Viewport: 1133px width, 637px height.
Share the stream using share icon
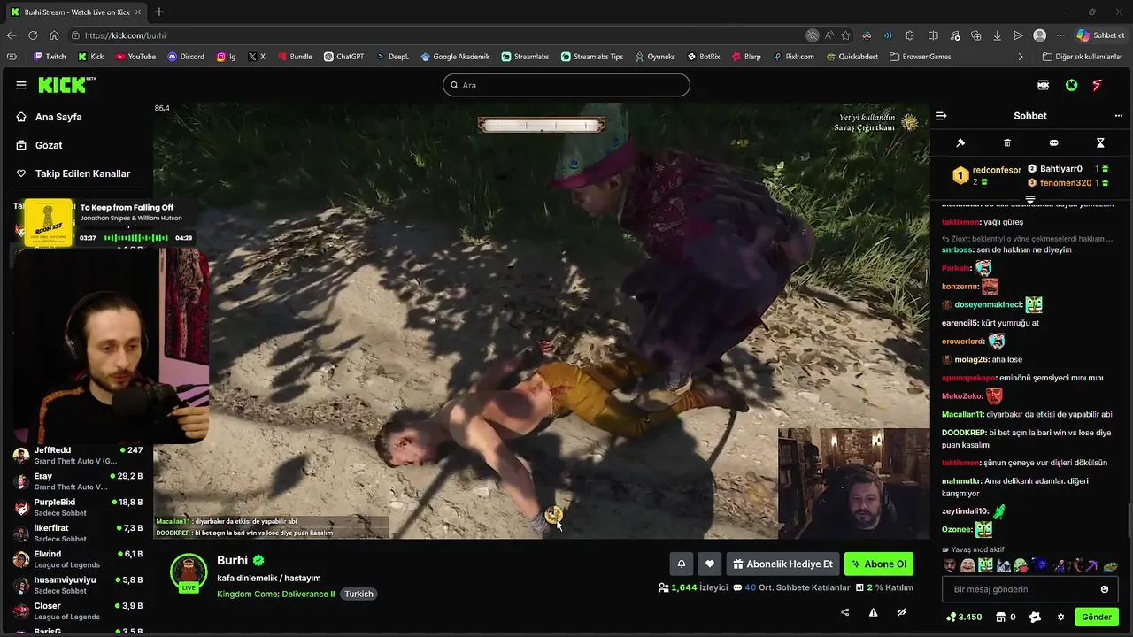pyautogui.click(x=844, y=612)
